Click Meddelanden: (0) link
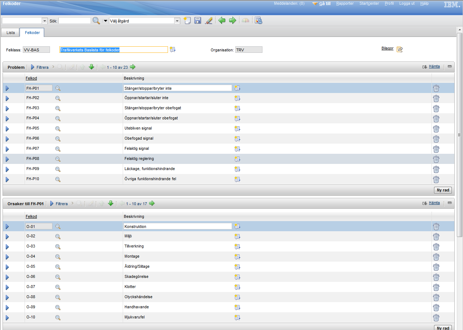 pos(289,3)
